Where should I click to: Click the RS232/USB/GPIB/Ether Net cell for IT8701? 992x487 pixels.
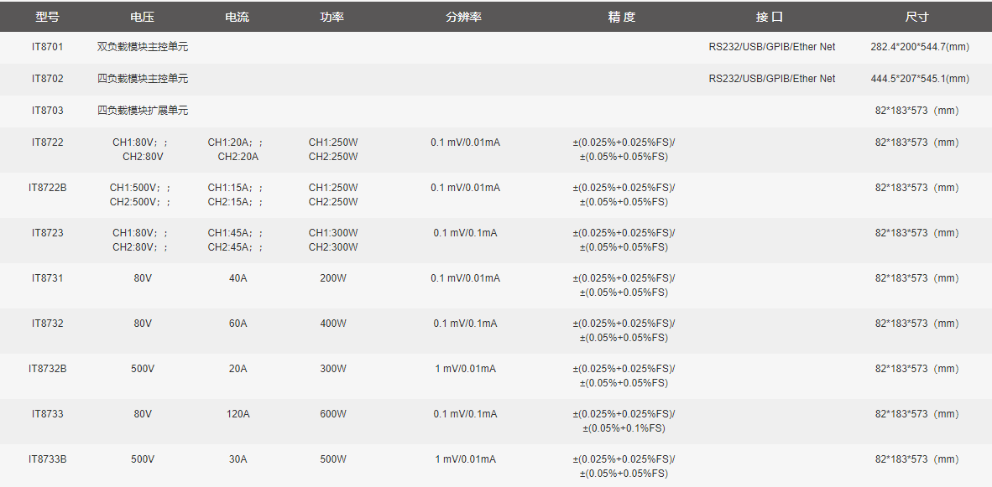tap(771, 48)
